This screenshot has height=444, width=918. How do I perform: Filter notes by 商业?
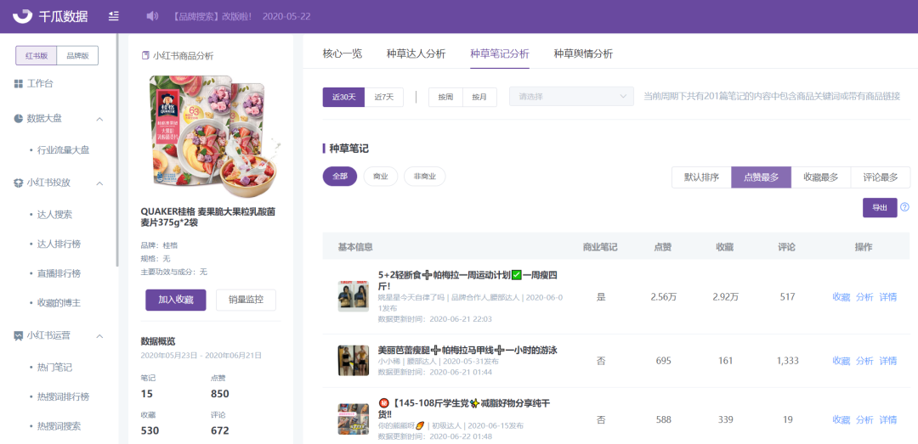381,176
